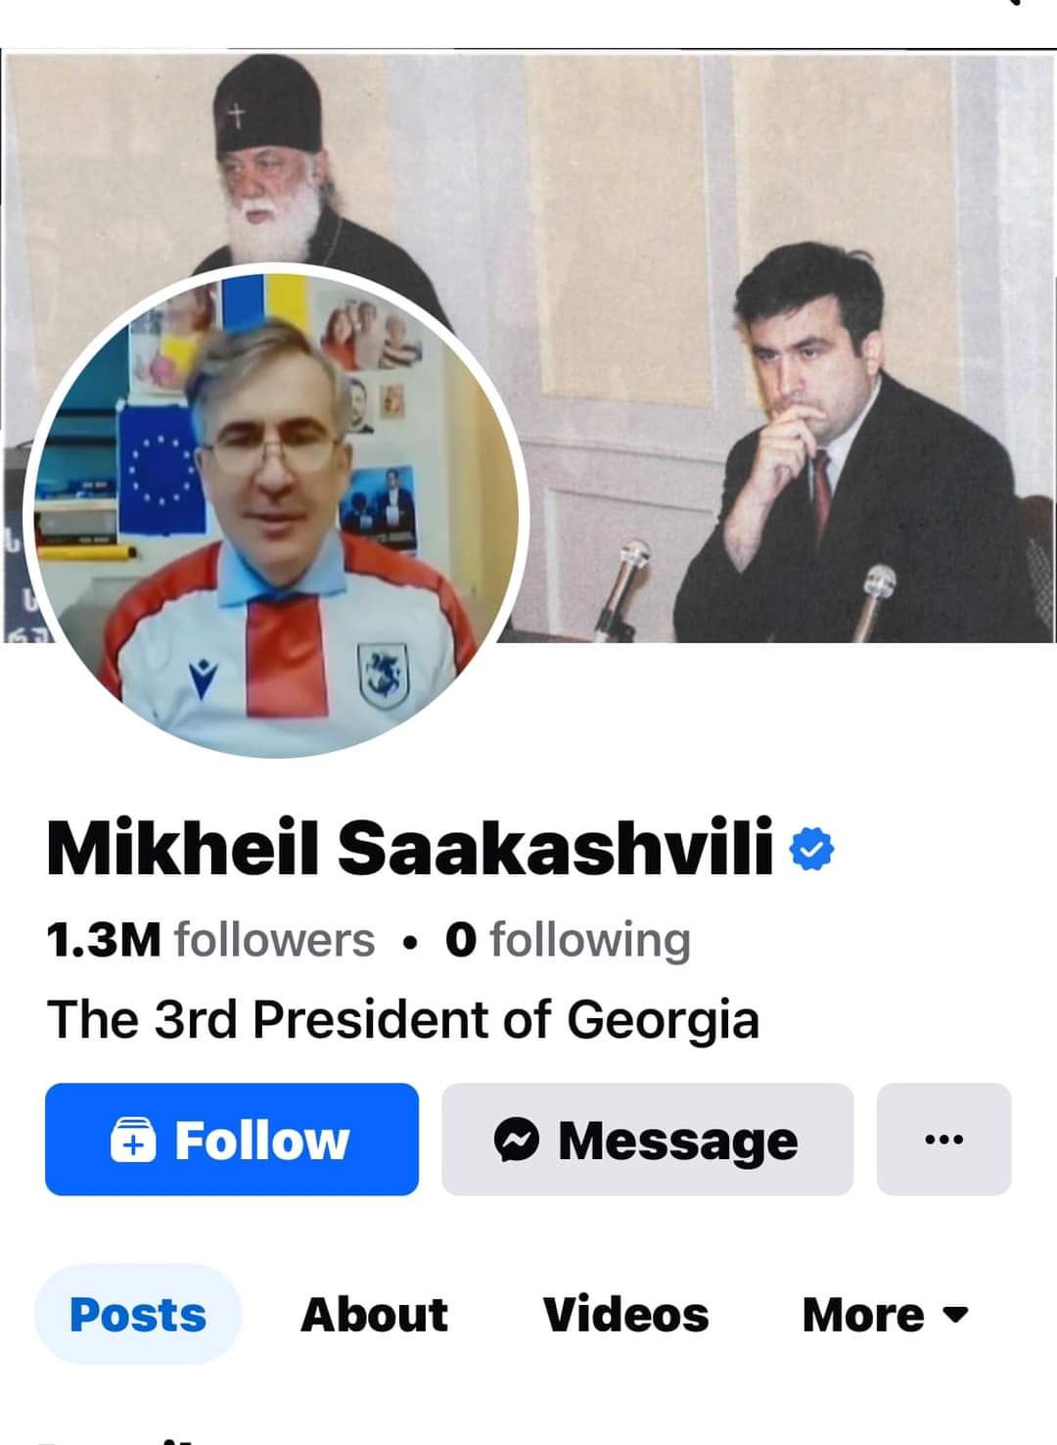Expand the More dropdown arrow in the tab bar

click(955, 1315)
